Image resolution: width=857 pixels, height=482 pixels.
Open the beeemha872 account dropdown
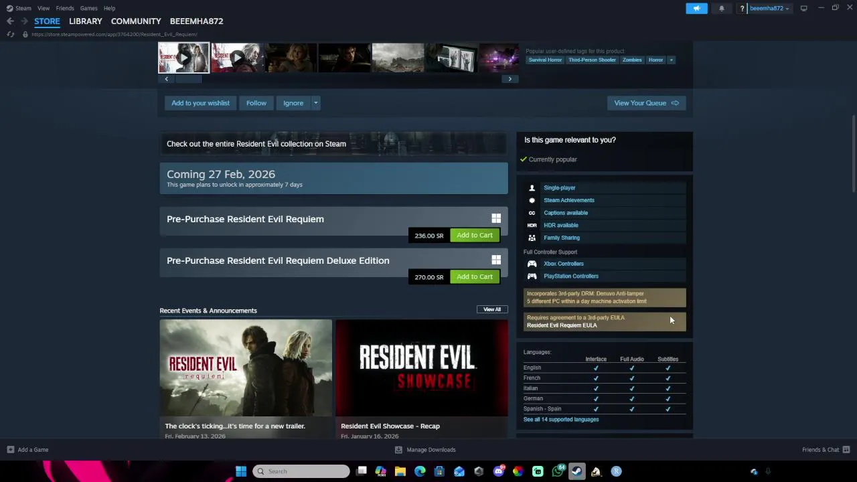pyautogui.click(x=769, y=8)
